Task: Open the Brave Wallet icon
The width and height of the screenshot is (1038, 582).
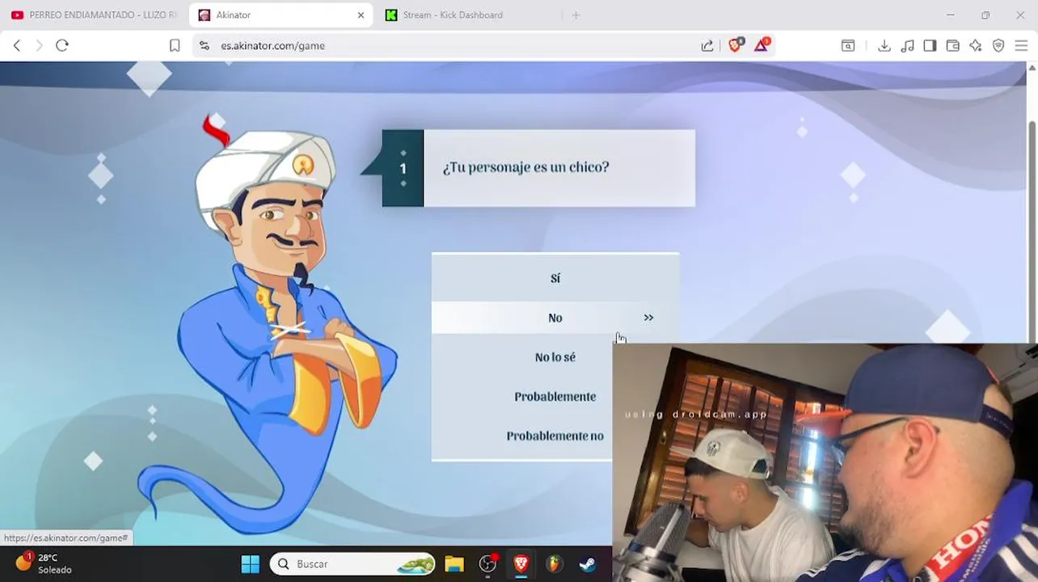Action: click(953, 46)
